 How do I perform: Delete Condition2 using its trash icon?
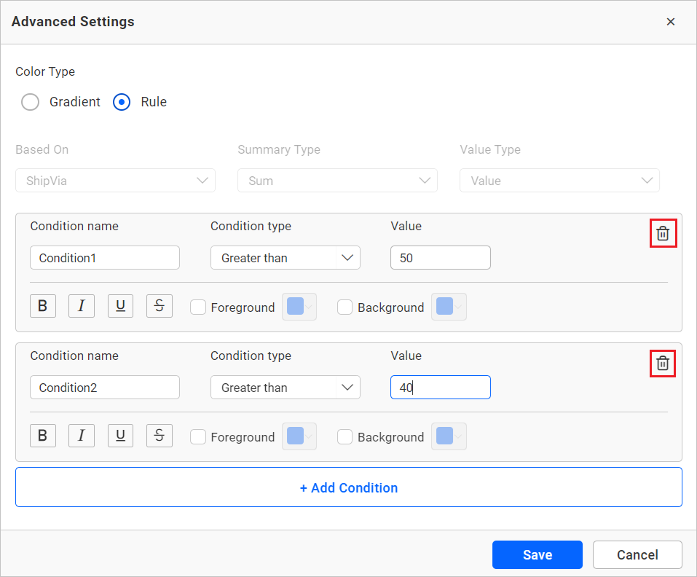pos(663,364)
